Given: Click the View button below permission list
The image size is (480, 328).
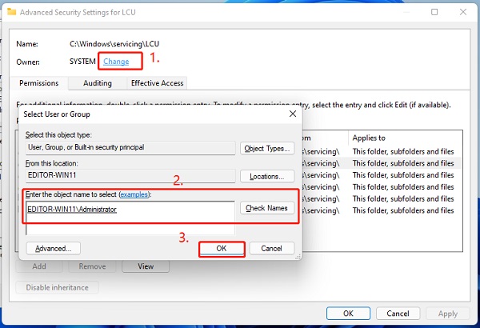Looking at the screenshot, I should [146, 266].
